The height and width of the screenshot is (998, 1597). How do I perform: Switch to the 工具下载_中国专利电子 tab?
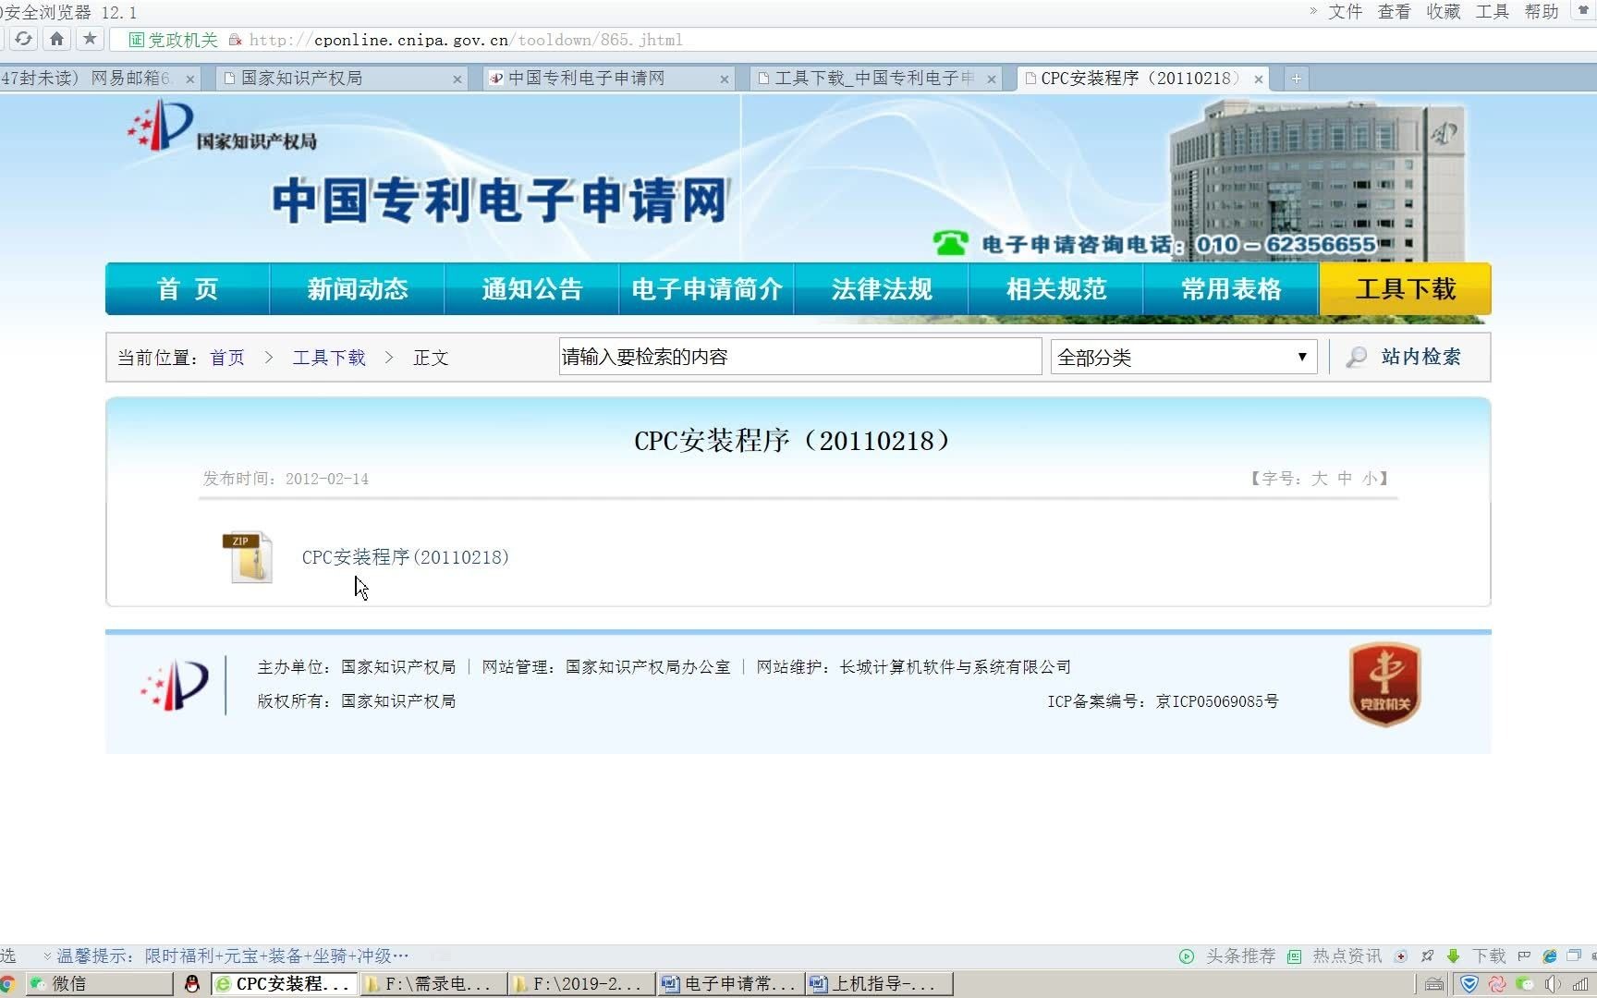[x=874, y=79]
